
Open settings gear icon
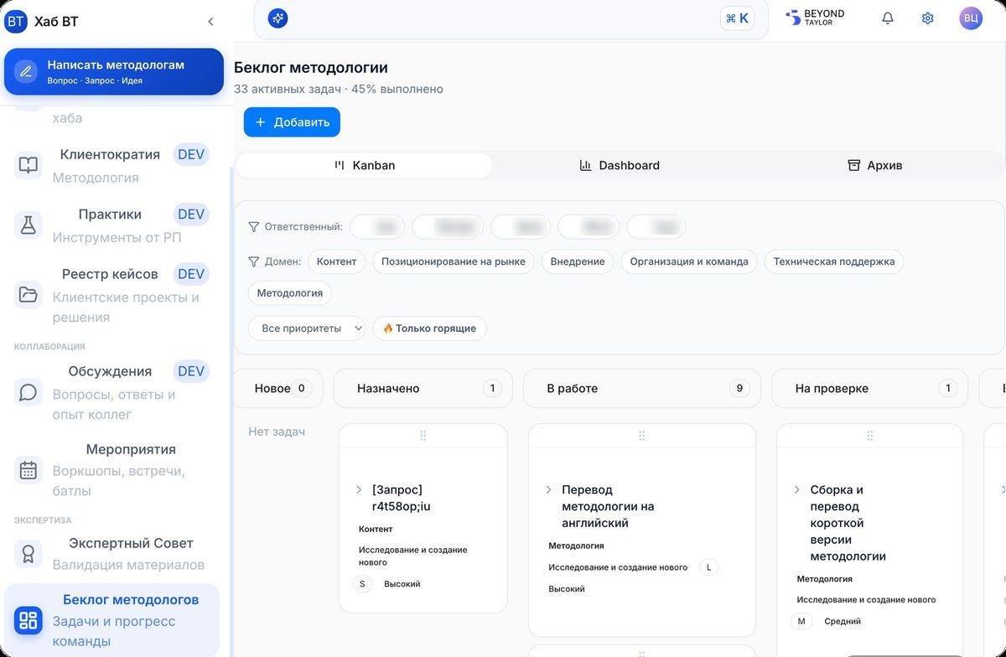[928, 18]
